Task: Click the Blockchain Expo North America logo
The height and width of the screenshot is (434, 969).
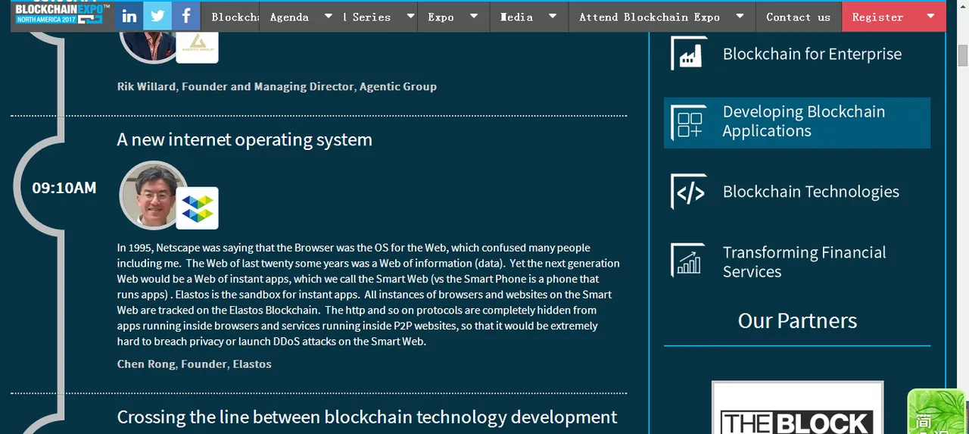Action: (x=62, y=14)
